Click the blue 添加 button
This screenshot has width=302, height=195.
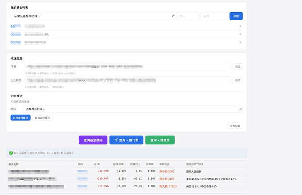(236, 16)
